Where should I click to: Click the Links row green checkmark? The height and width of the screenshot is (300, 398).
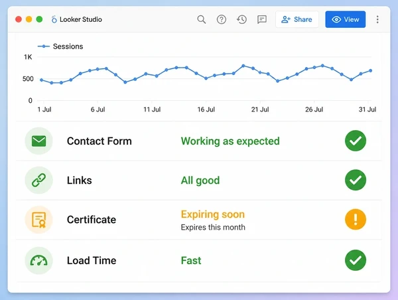coord(356,180)
